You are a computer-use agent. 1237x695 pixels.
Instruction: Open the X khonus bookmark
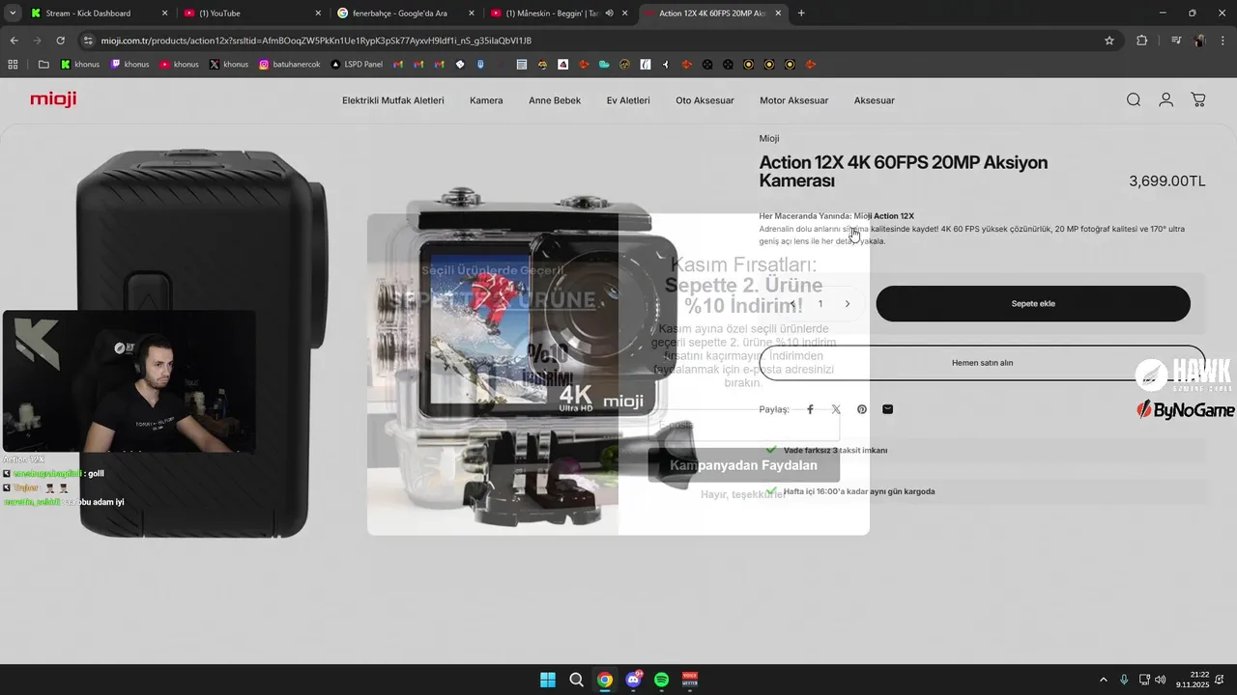point(229,65)
